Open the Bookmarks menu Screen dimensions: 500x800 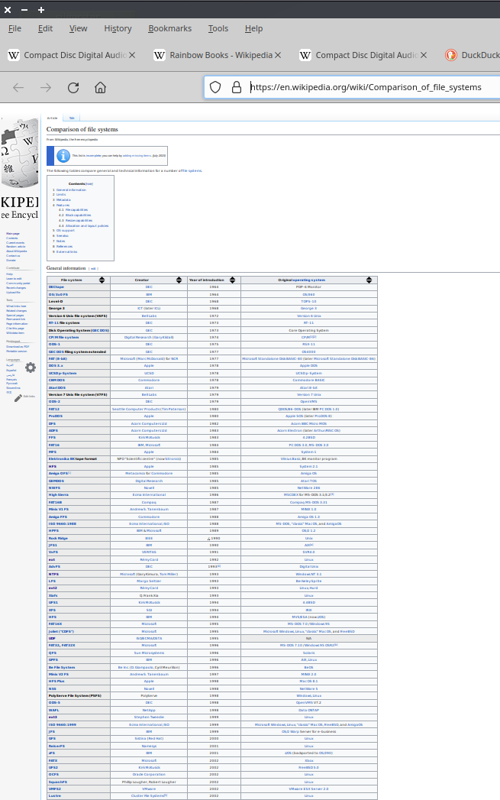click(169, 28)
